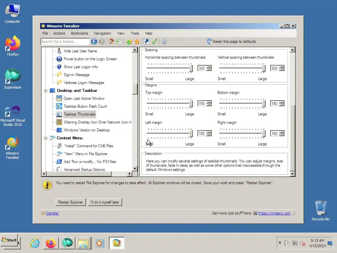This screenshot has height=253, width=337.
Task: Click the Back navigation arrow icon
Action: pos(94,41)
